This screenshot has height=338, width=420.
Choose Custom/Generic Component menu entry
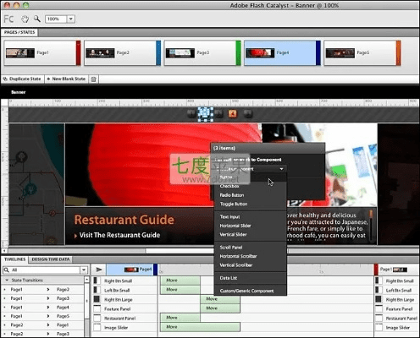[251, 291]
